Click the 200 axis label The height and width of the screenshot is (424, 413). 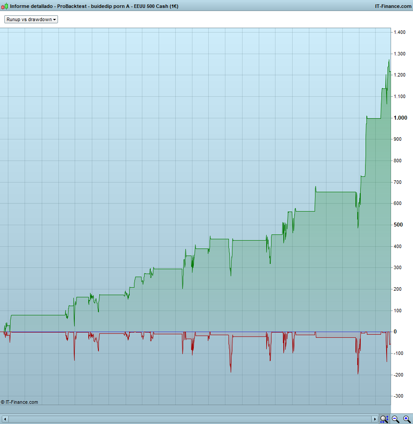click(398, 289)
